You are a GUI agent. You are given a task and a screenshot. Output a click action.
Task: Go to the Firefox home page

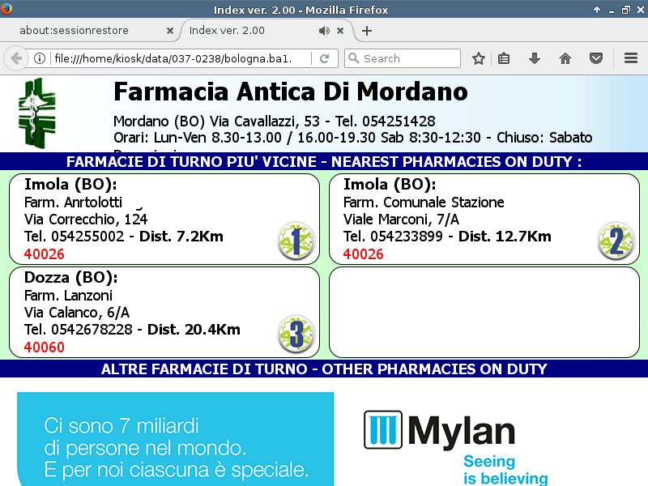565,58
